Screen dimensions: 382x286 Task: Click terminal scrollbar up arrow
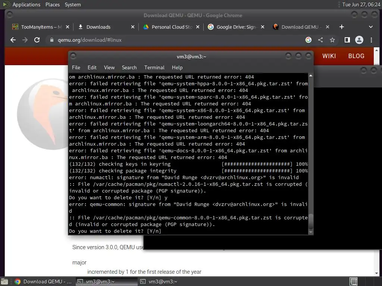(x=311, y=76)
